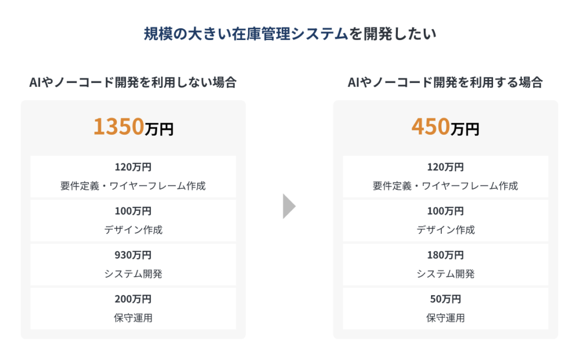Click the orange 450万円 total price

(445, 127)
